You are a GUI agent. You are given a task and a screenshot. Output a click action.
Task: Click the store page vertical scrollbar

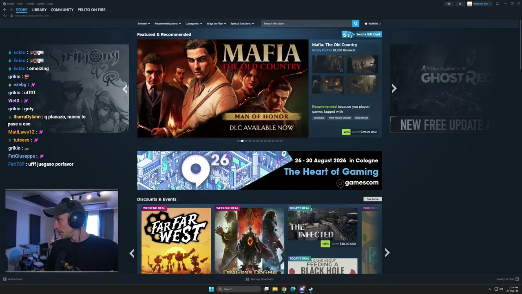coord(520,45)
